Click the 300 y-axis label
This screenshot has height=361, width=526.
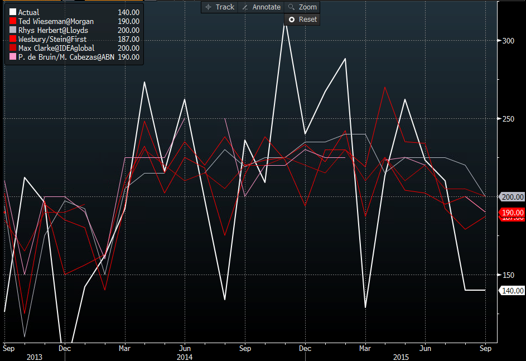coord(508,41)
